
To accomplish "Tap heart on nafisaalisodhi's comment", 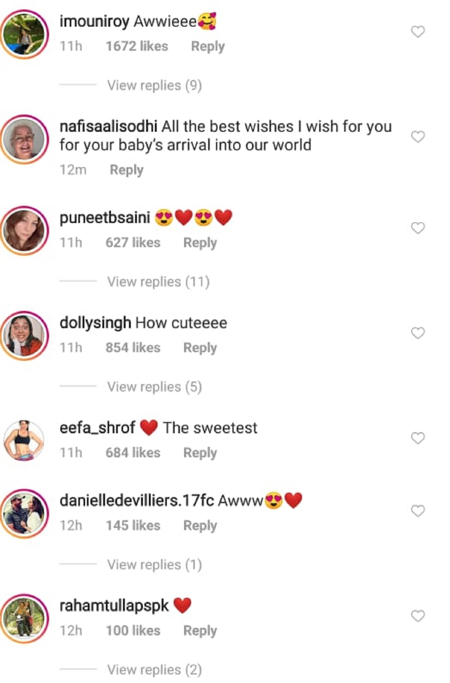I will point(418,136).
